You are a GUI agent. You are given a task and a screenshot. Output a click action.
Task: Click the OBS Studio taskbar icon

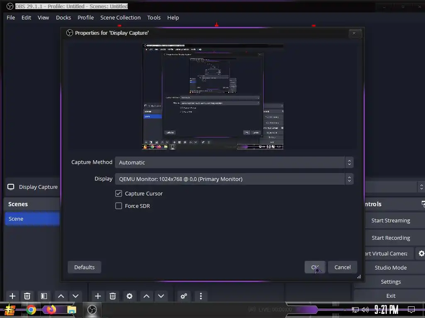point(92,310)
